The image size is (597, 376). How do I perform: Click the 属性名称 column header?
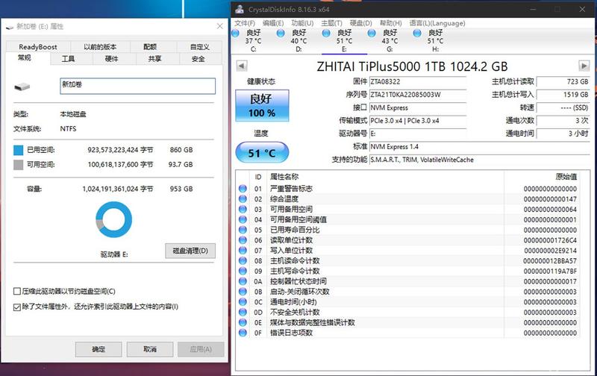pyautogui.click(x=385, y=177)
